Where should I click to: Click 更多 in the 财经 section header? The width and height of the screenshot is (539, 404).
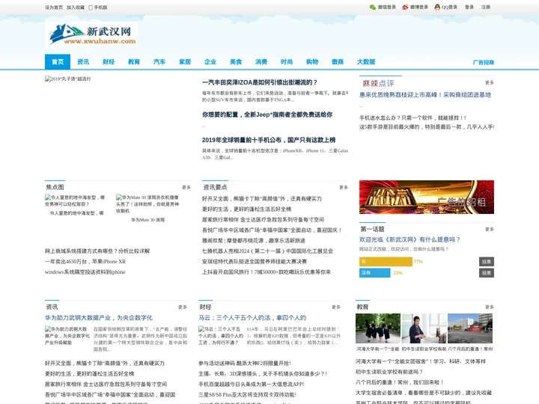336,307
